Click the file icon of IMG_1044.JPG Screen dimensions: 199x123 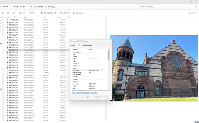[x=7, y=85]
